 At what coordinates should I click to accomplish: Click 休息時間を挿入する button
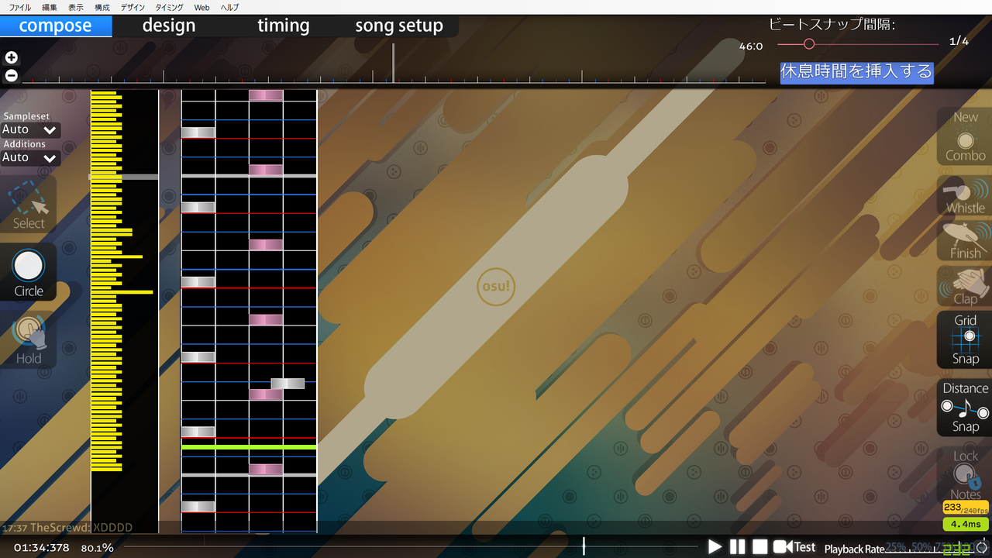tap(856, 72)
